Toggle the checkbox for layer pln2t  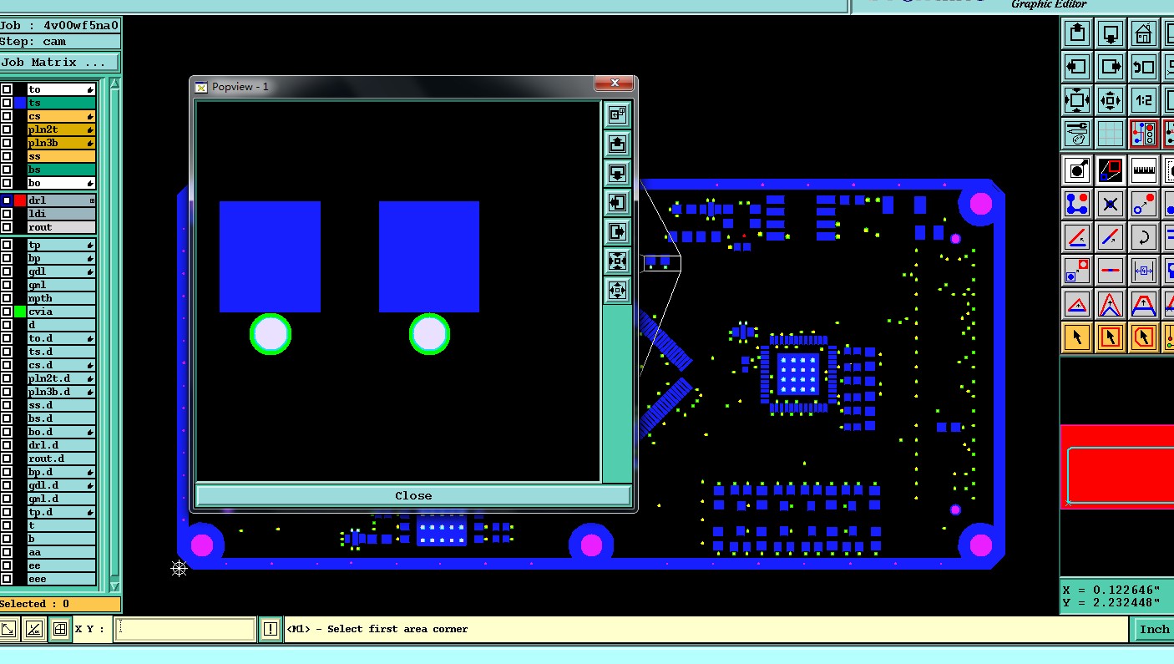[x=7, y=129]
